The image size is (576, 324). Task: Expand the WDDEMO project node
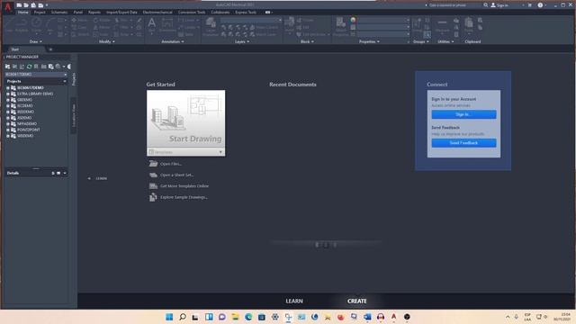[8, 136]
